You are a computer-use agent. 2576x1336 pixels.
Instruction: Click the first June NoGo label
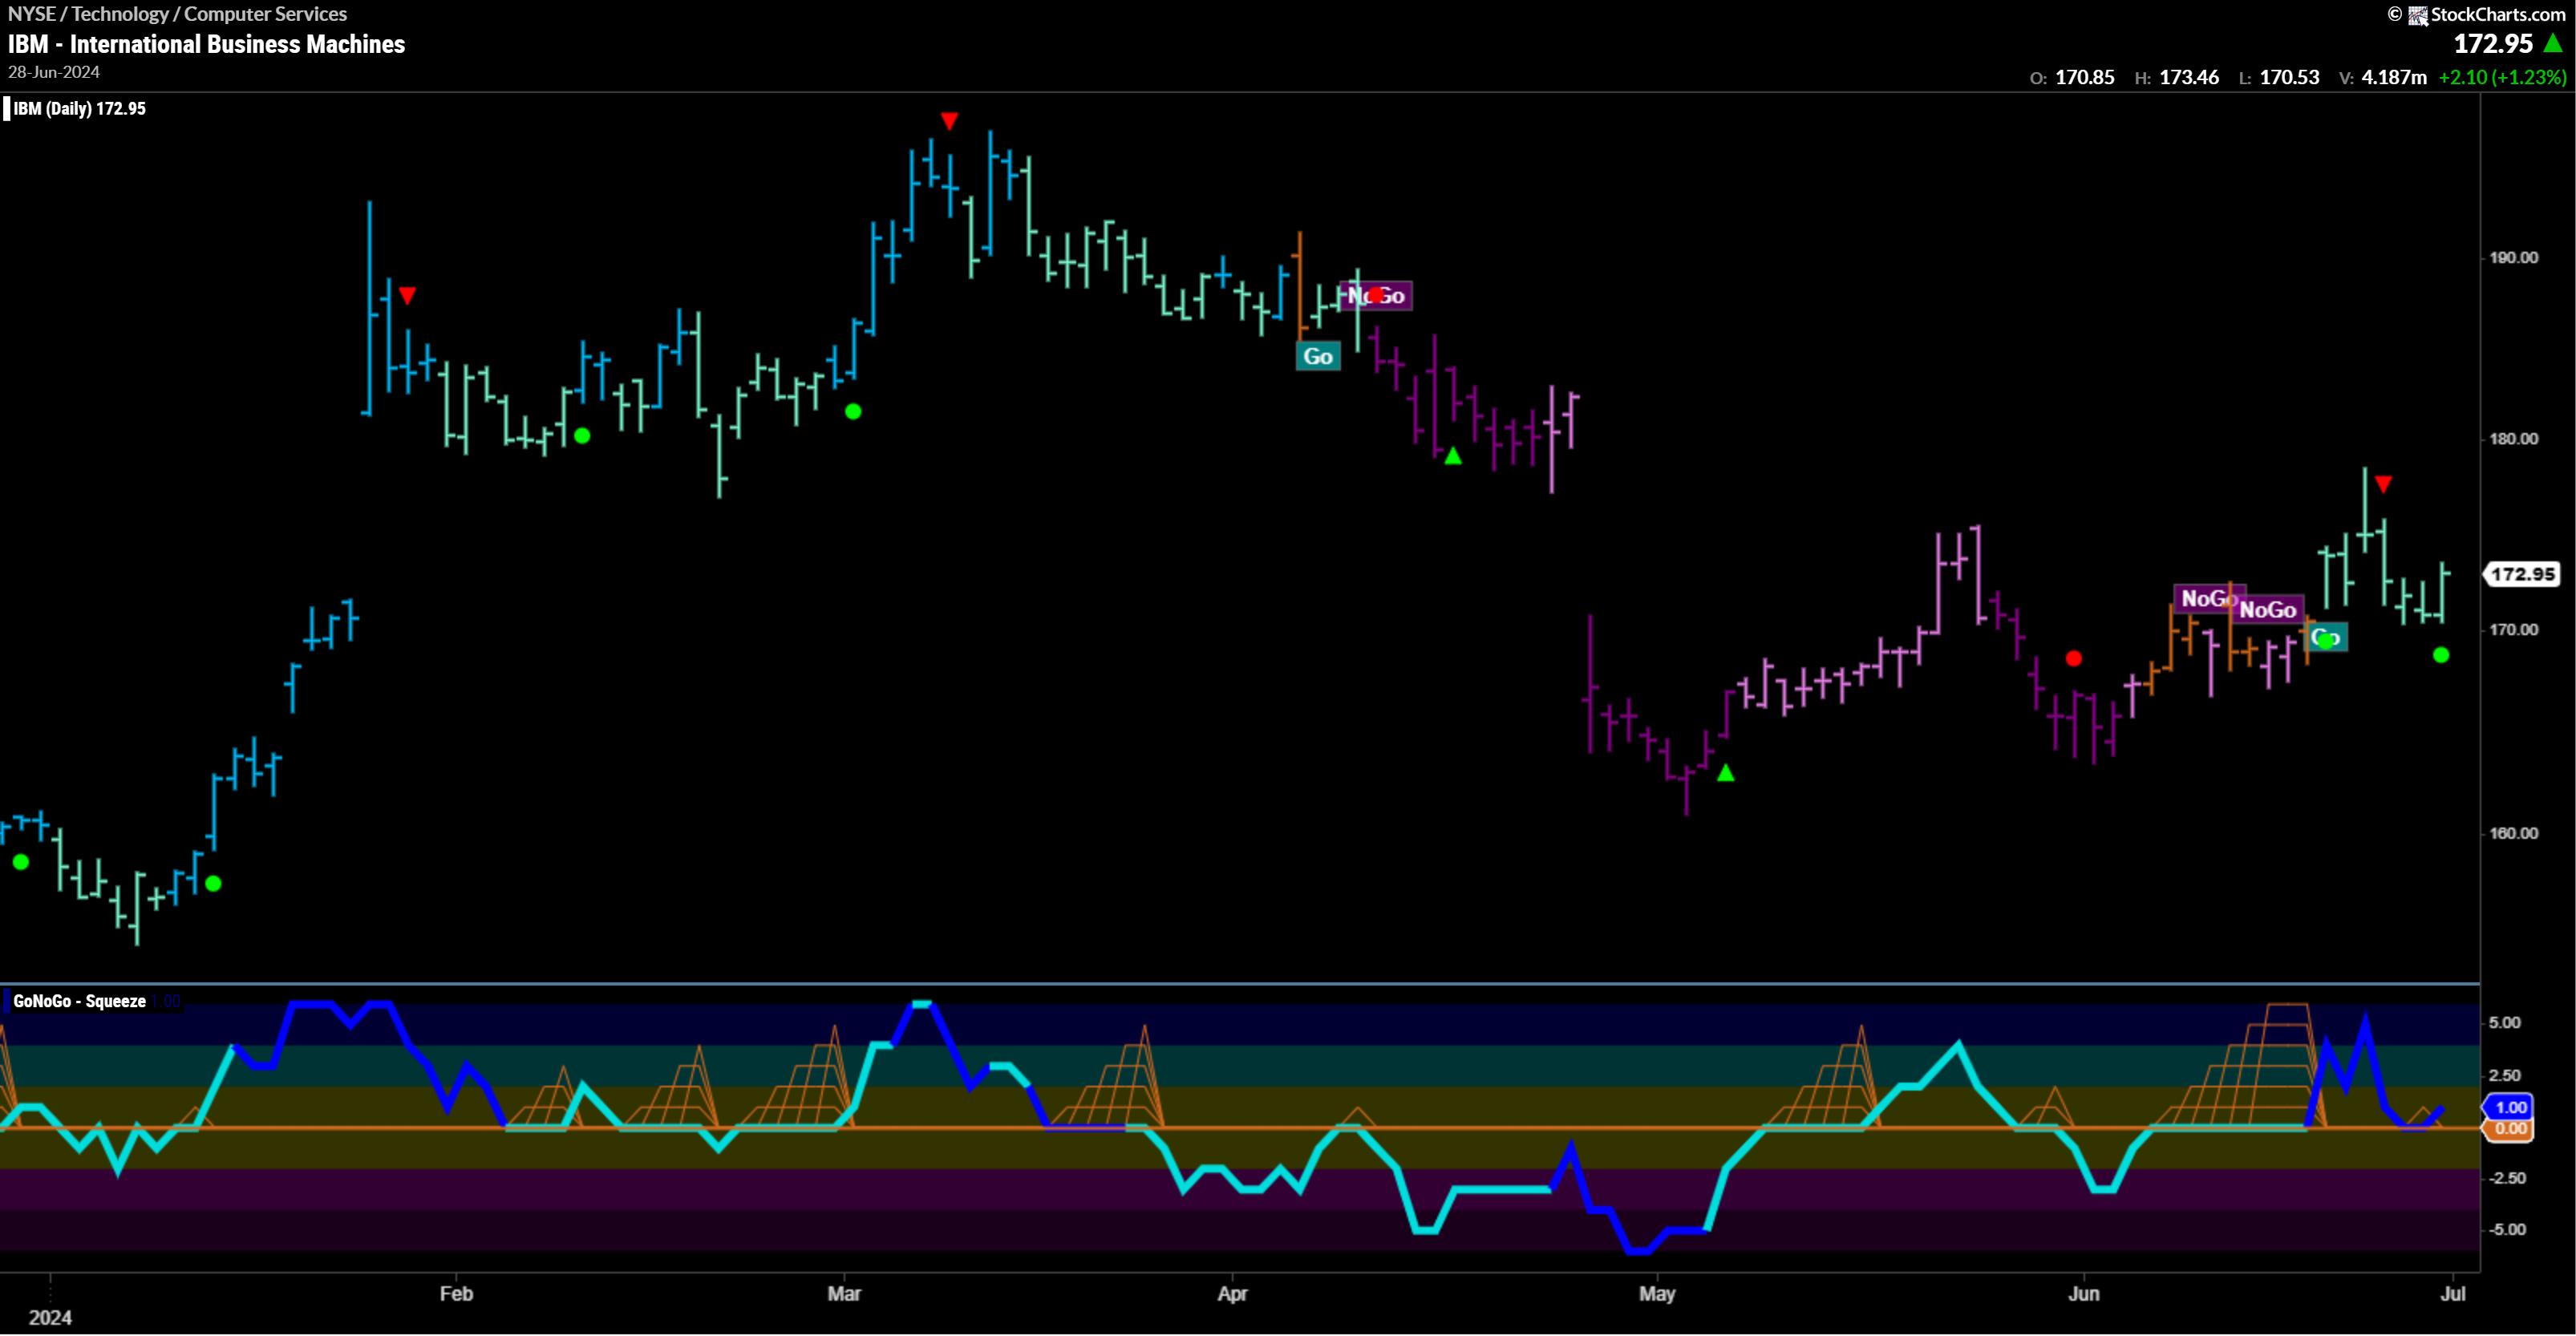(2208, 598)
